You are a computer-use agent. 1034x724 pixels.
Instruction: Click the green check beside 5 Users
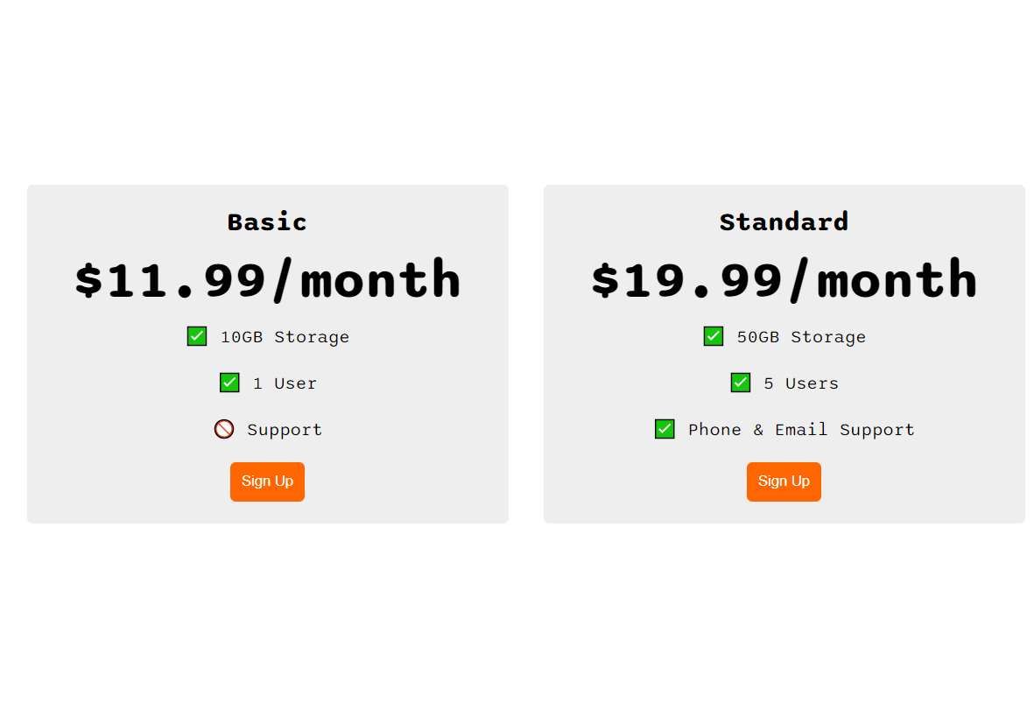coord(740,383)
